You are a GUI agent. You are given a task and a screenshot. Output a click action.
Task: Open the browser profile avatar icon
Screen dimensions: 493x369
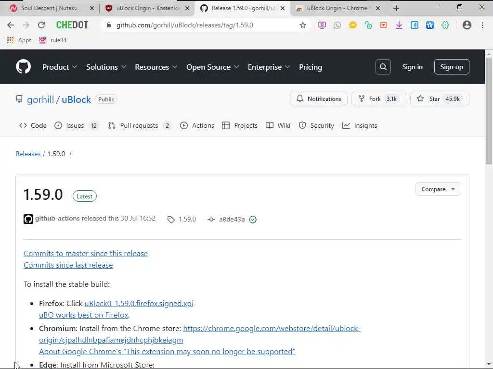pos(467,25)
